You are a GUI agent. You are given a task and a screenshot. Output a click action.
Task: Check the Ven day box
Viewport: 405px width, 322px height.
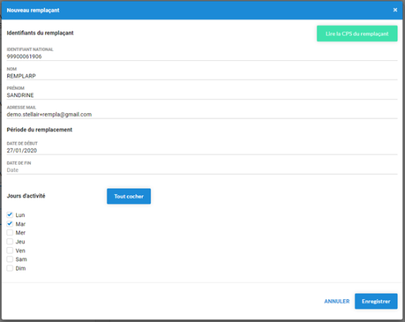(x=10, y=251)
